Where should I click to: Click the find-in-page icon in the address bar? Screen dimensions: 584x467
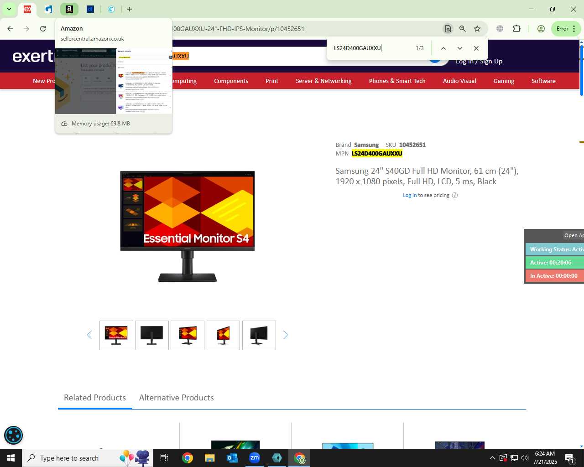click(x=448, y=29)
